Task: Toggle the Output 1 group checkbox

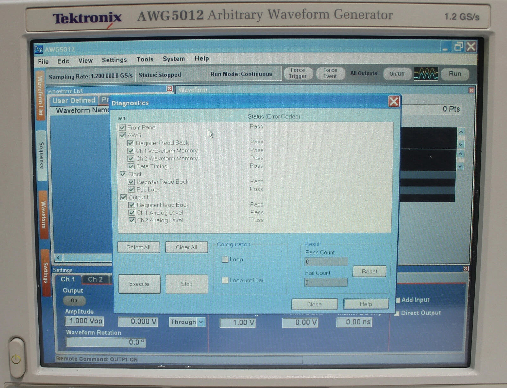Action: 123,197
